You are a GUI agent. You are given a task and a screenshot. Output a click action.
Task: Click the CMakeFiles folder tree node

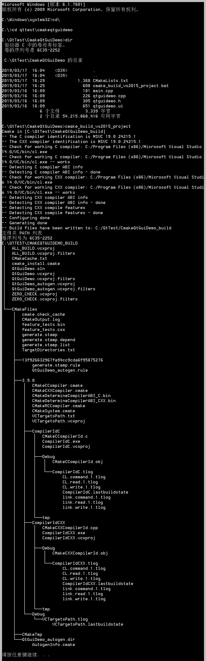[24, 309]
